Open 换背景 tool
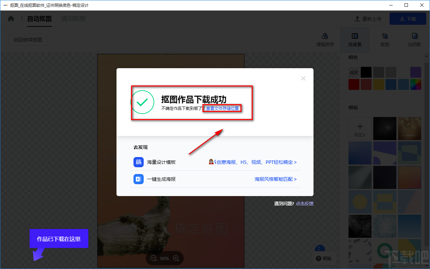This screenshot has width=430, height=269. 355,40
